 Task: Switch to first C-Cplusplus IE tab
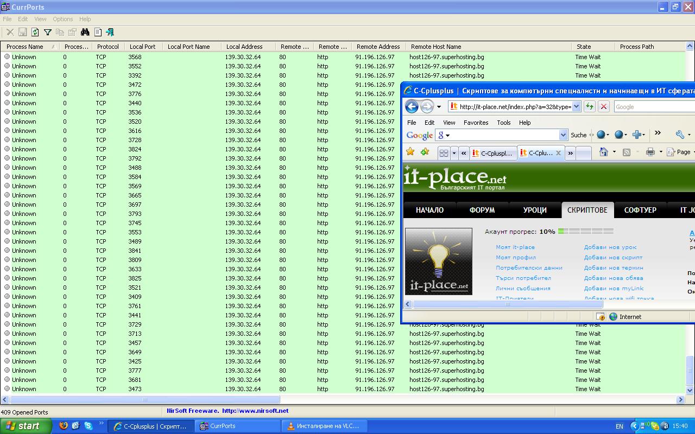493,153
